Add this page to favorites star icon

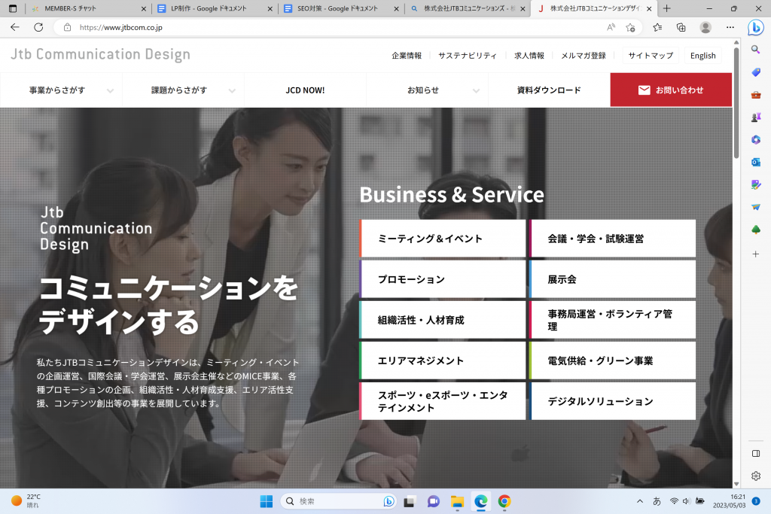(x=630, y=27)
